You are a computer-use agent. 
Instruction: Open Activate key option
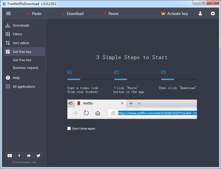point(174,14)
